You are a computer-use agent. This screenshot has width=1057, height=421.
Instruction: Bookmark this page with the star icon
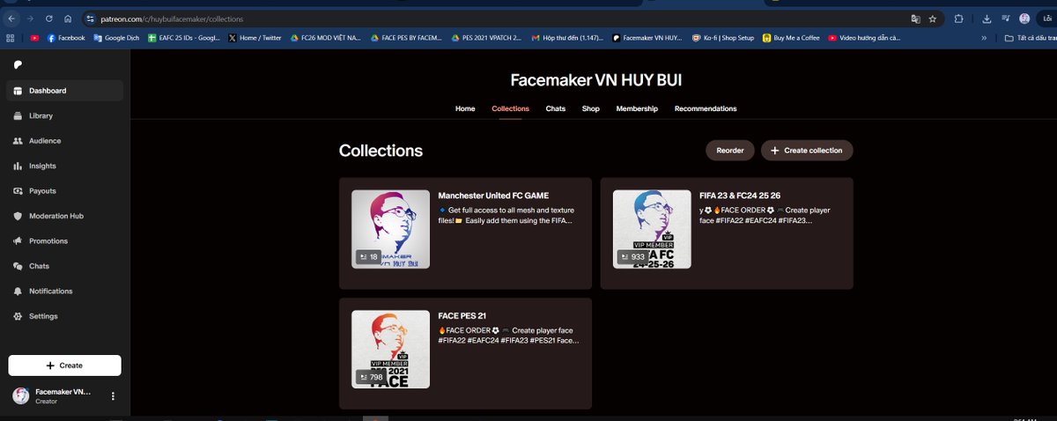click(932, 18)
